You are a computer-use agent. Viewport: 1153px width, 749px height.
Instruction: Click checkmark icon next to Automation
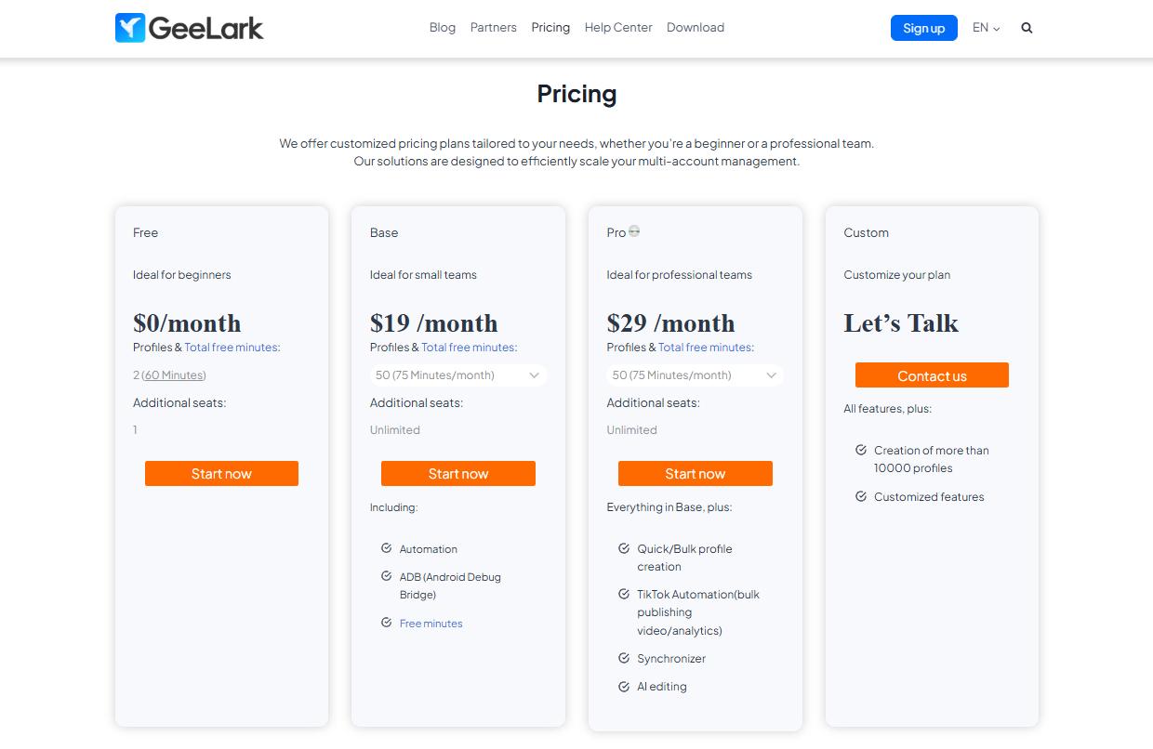point(386,548)
